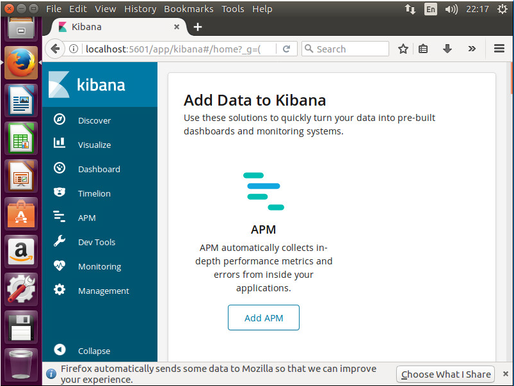This screenshot has width=514, height=386.
Task: Click the floppy disk drive dock icon
Action: [21, 327]
